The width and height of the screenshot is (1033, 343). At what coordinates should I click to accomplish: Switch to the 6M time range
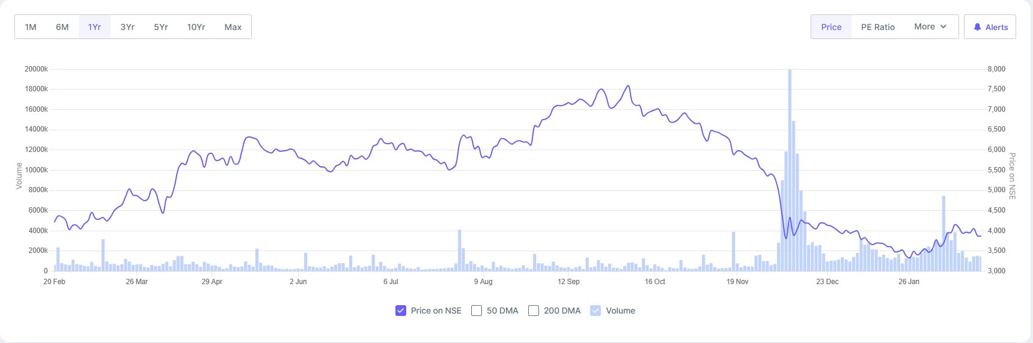pyautogui.click(x=62, y=27)
